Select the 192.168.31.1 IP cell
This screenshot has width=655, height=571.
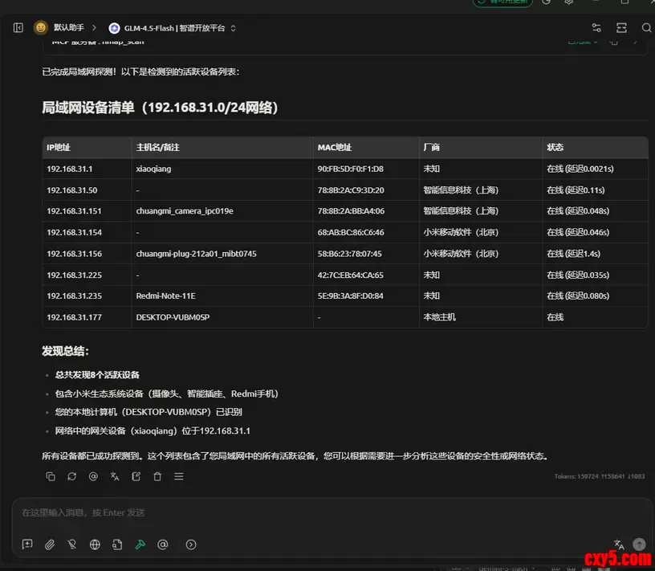87,169
